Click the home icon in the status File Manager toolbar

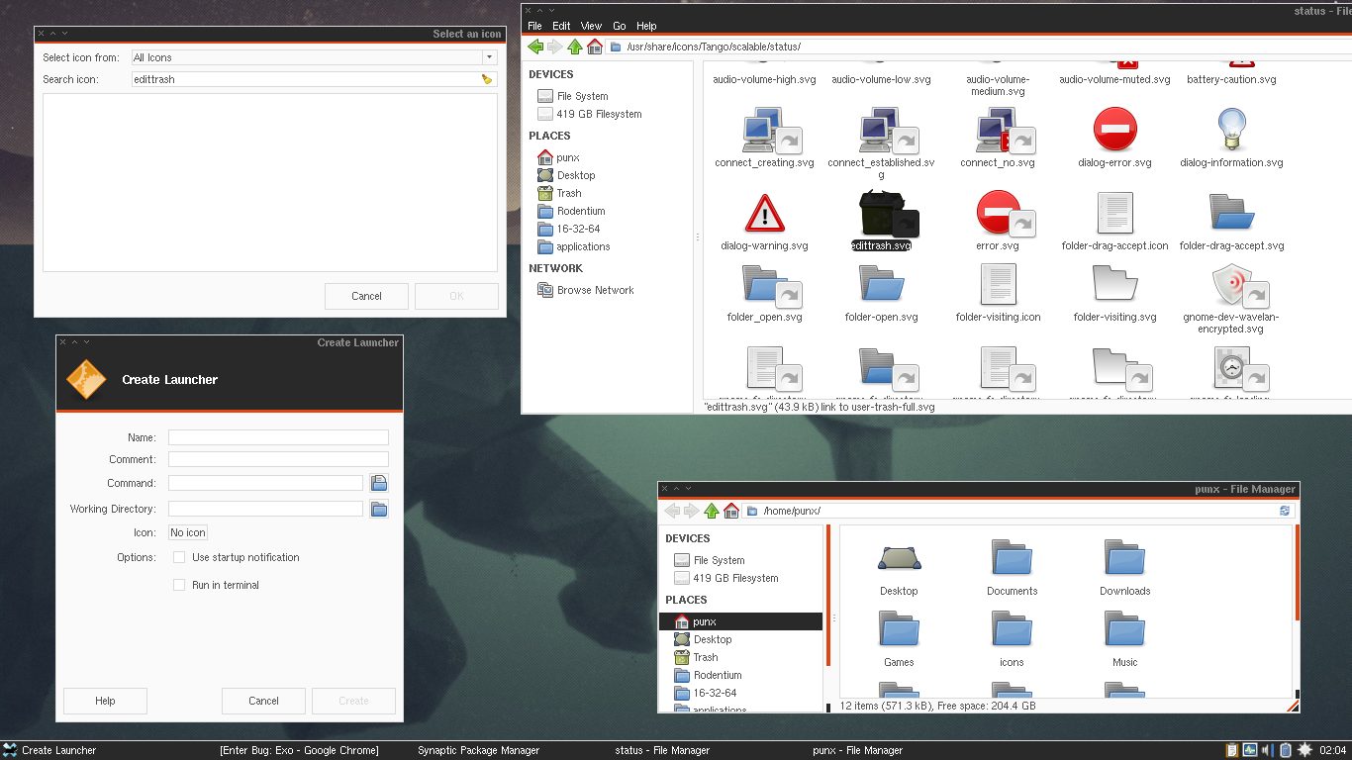click(x=595, y=47)
